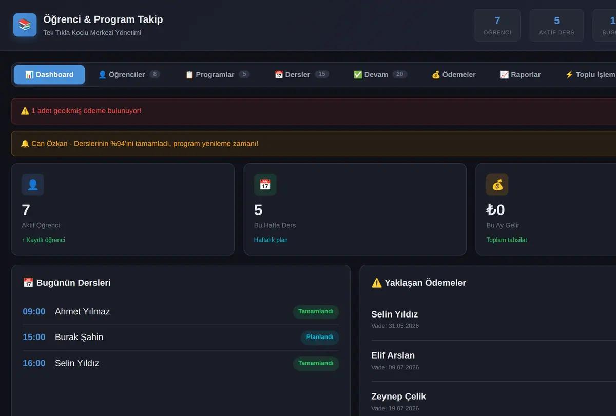The image size is (616, 416).
Task: Click the "Haftalık plan" text
Action: point(271,240)
